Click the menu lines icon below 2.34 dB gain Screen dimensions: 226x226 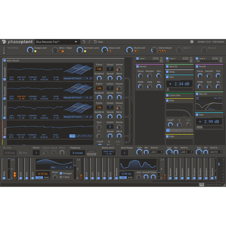(x=168, y=89)
